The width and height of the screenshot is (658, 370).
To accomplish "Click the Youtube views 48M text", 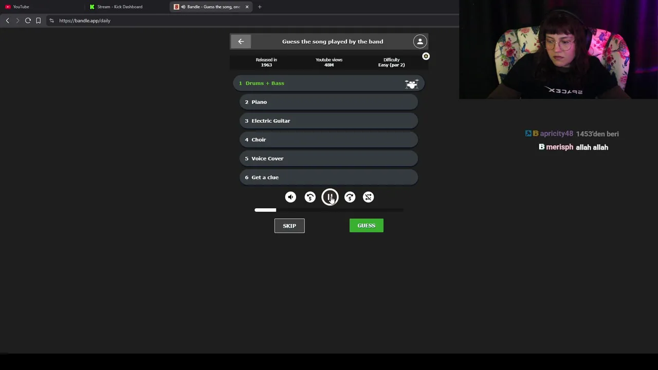I will pos(329,62).
